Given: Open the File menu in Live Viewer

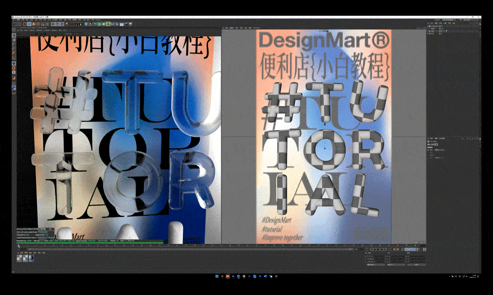Looking at the screenshot, I should click(21, 30).
